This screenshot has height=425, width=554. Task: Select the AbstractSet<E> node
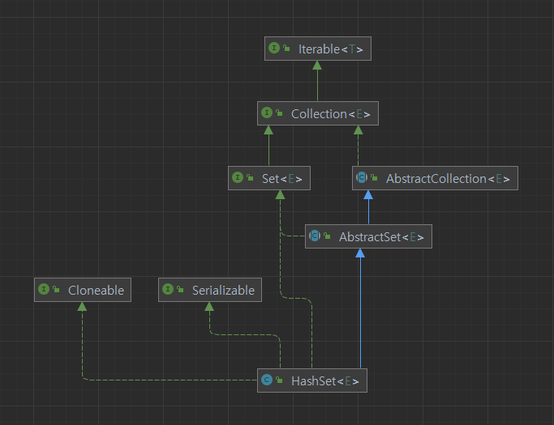pyautogui.click(x=368, y=236)
